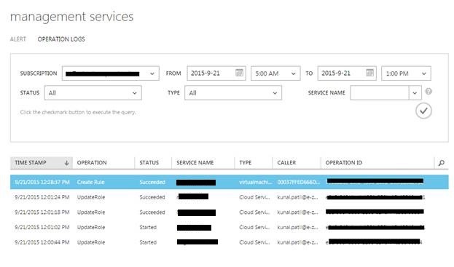Click the management services heading
This screenshot has height=267, width=454.
click(72, 17)
